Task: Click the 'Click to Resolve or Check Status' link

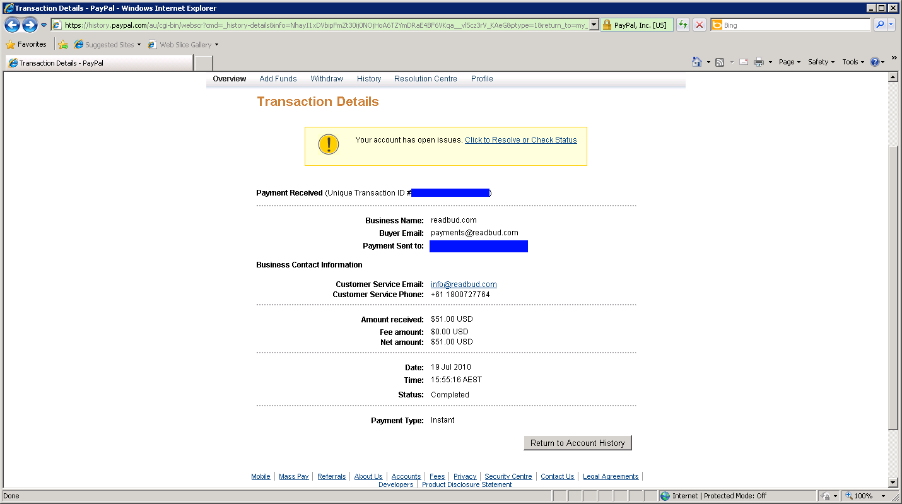Action: (521, 140)
